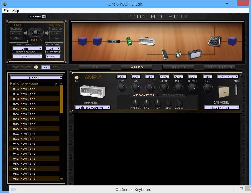251x193 pixels.
Task: Click the combo amp in lower signal path
Action: click(x=195, y=54)
